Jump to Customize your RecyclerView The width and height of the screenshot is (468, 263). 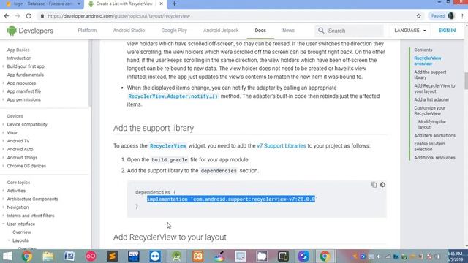[429, 110]
